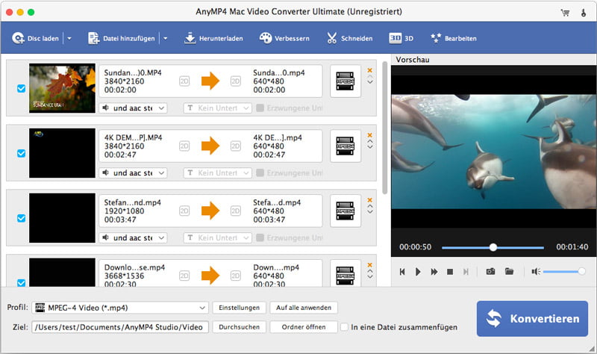Click the output 2D icon for Sunda...0.mp4
This screenshot has height=354, width=597.
236,81
